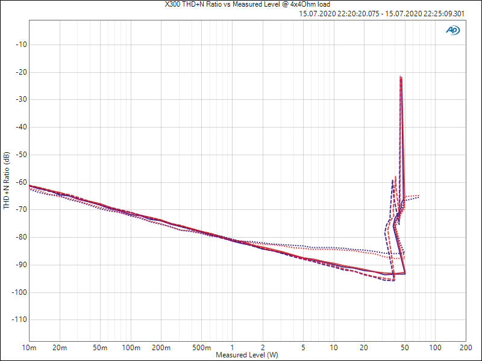The height and width of the screenshot is (361, 482).
Task: Click the Y-axis value -10
Action: pyautogui.click(x=21, y=45)
